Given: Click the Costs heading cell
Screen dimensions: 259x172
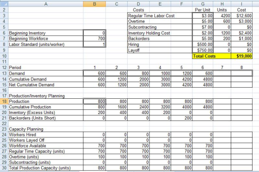Looking at the screenshot, I should (138, 10).
